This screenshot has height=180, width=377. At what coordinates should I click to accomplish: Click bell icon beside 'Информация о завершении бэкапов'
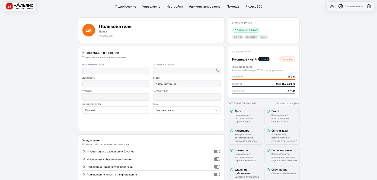tap(84, 151)
